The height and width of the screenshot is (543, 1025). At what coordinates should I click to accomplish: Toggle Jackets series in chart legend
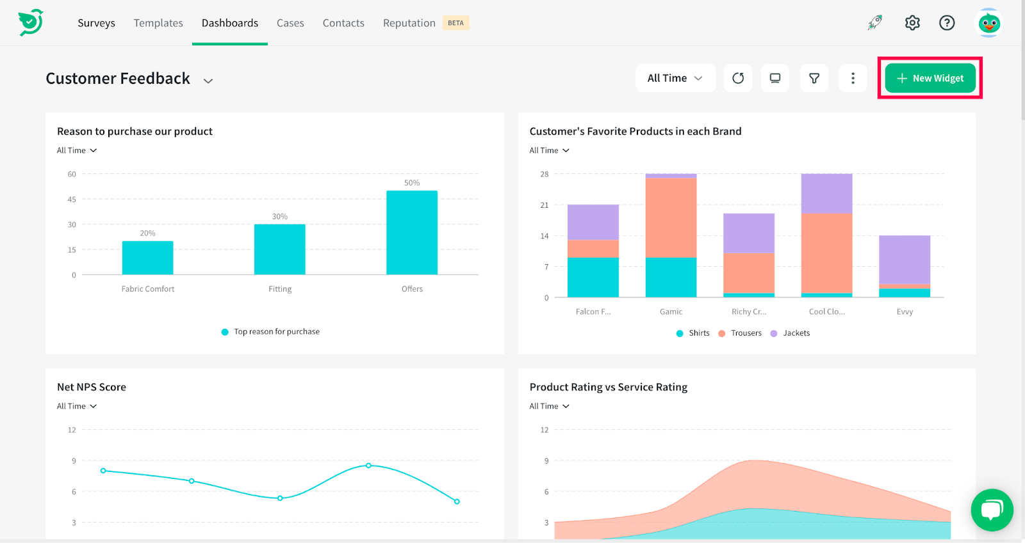pos(790,333)
